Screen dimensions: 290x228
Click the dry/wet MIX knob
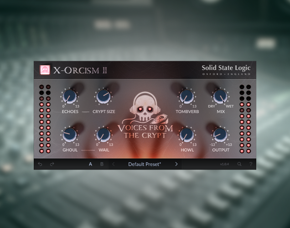(x=220, y=96)
